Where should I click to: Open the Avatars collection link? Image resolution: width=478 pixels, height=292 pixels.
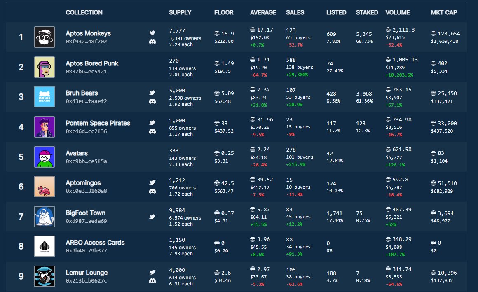[77, 153]
